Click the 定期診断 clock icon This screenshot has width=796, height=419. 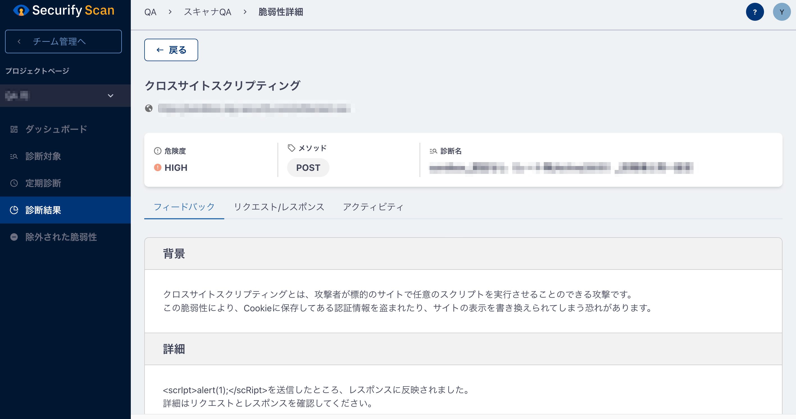click(x=14, y=183)
